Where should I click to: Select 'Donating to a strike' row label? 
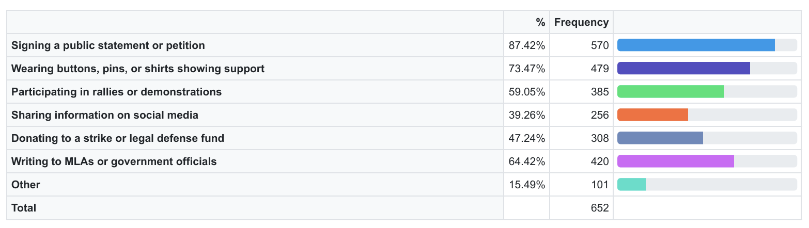[x=118, y=138]
